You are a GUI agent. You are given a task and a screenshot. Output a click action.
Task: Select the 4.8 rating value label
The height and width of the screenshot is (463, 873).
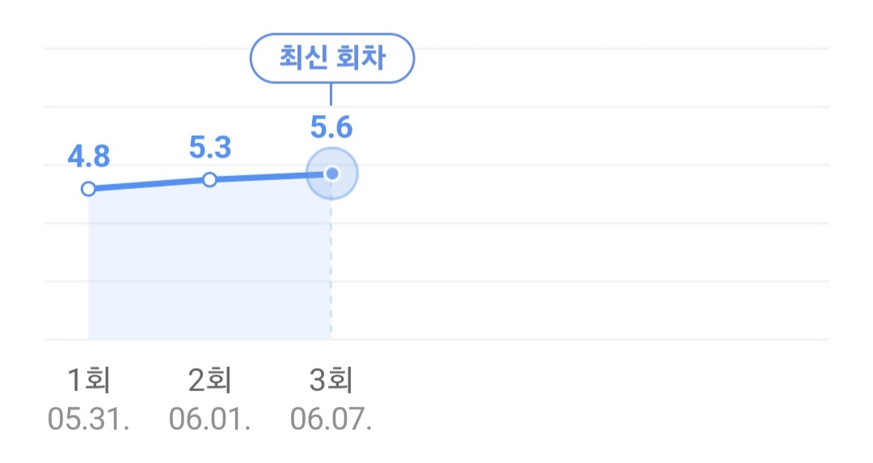click(89, 157)
